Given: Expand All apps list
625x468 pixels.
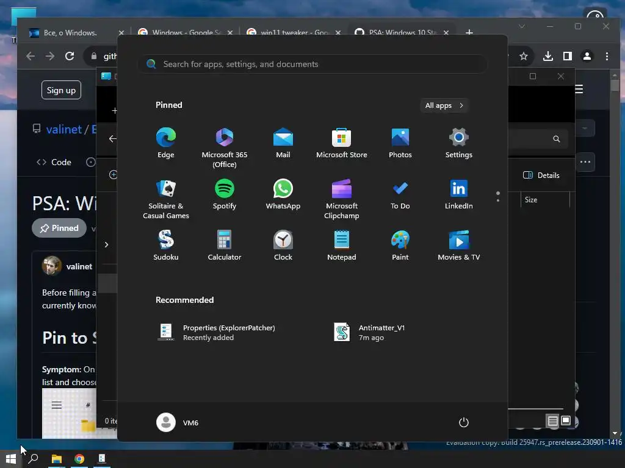Looking at the screenshot, I should [444, 105].
